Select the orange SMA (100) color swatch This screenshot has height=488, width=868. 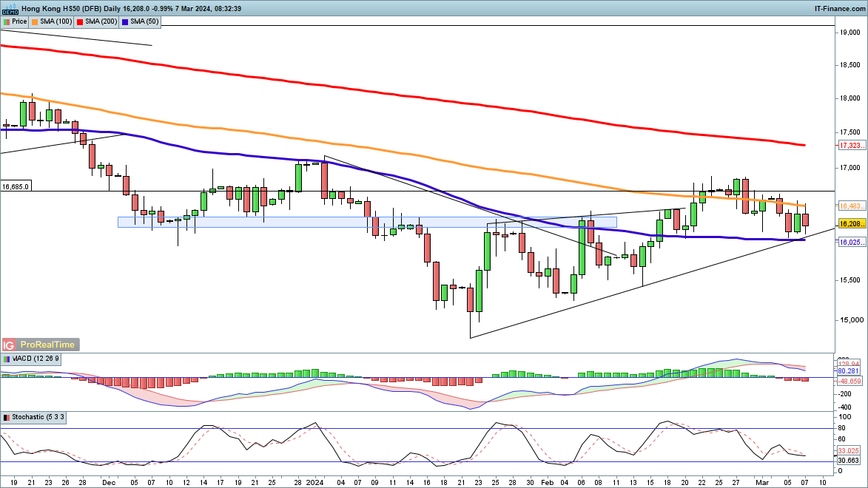(36, 21)
